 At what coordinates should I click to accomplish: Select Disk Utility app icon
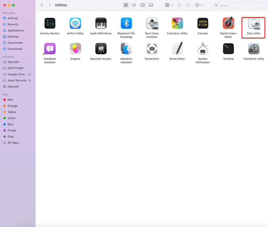pos(254,24)
